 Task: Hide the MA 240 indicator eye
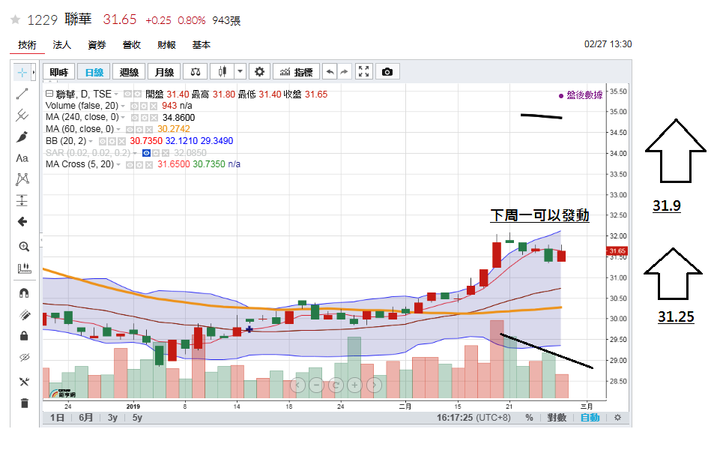(135, 118)
